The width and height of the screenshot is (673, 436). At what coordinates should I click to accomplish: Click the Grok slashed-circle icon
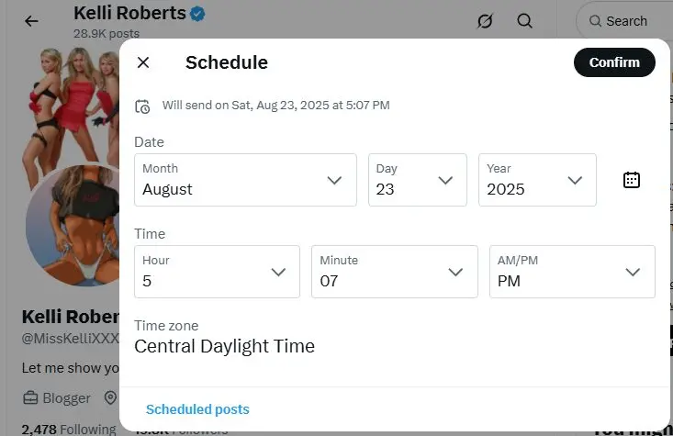[485, 21]
